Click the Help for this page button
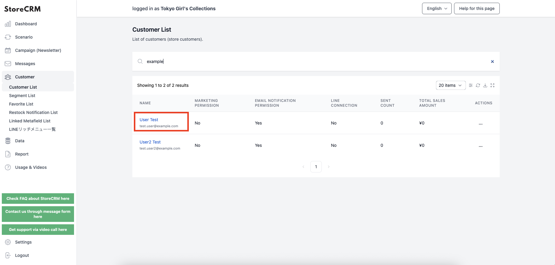This screenshot has height=265, width=555. pyautogui.click(x=477, y=8)
